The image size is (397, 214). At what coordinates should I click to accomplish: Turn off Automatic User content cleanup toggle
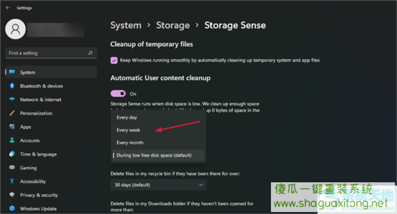[118, 94]
